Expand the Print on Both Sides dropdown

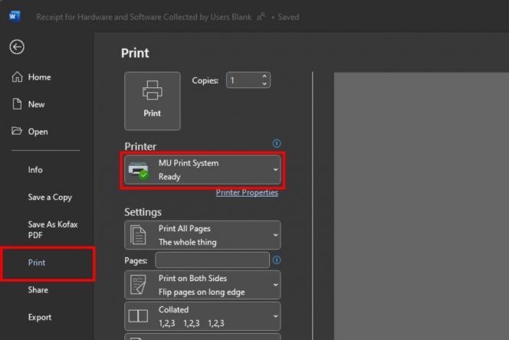[x=202, y=285]
